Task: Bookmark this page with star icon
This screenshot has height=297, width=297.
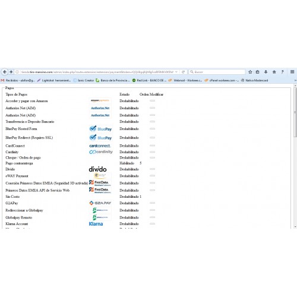Action: coord(250,72)
